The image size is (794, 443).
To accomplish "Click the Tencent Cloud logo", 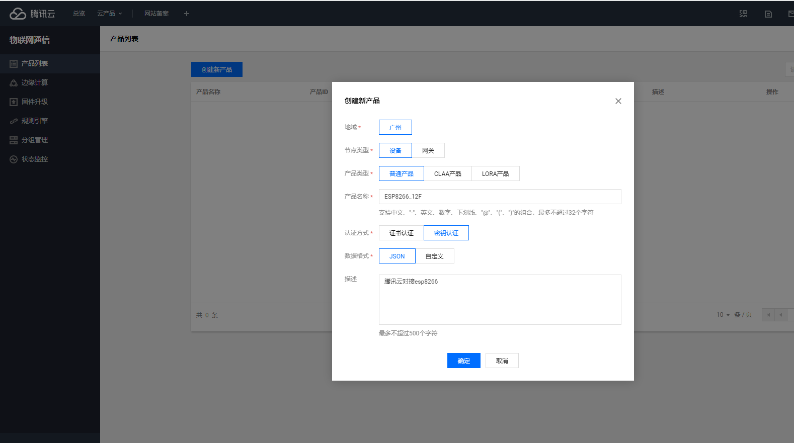I will (x=32, y=14).
